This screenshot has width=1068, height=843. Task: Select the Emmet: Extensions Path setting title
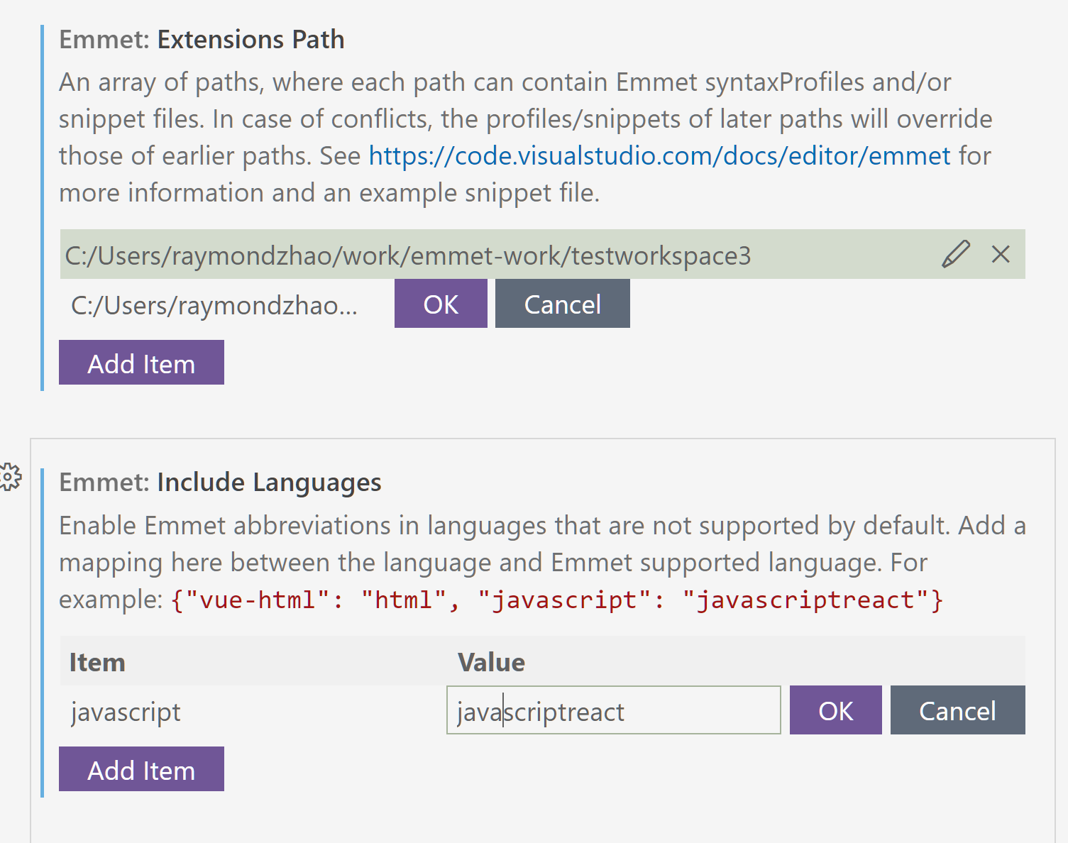tap(202, 40)
